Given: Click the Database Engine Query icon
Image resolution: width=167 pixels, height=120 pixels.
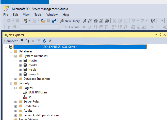Looking at the screenshot, I should click(85, 21).
